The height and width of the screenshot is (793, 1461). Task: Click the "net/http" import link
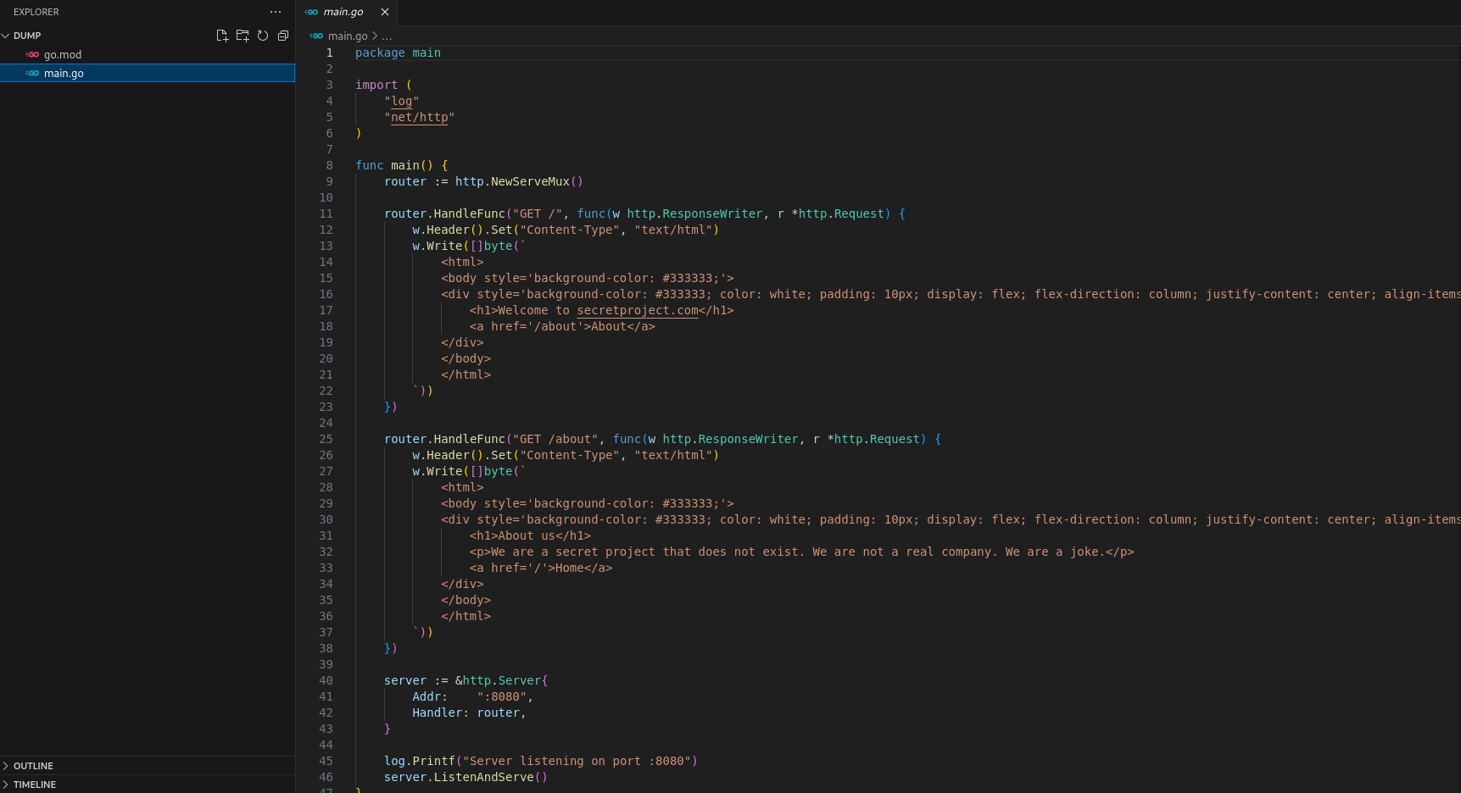pos(419,117)
